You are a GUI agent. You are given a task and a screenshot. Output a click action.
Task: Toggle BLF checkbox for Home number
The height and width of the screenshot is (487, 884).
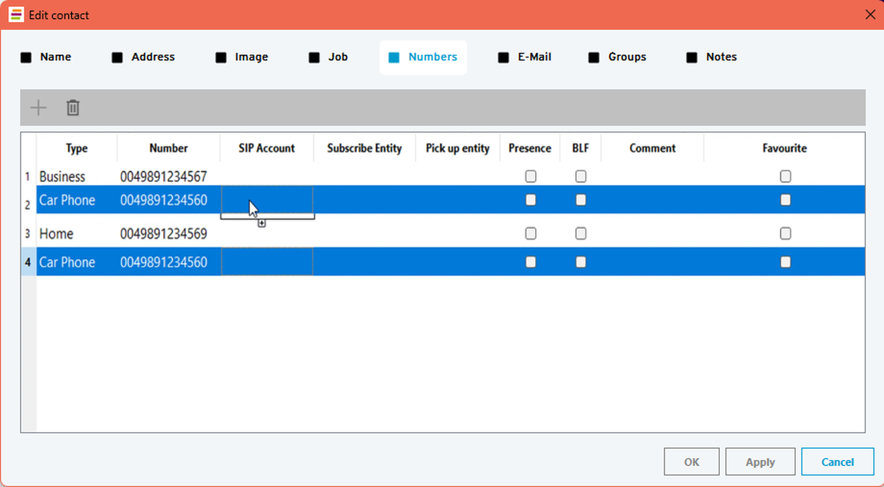click(581, 233)
